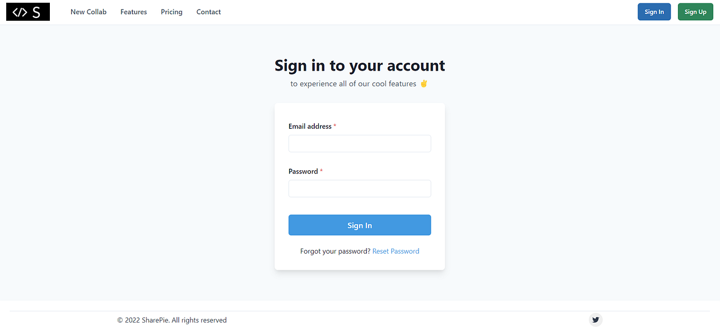Click the 'Sign in to your account' heading
This screenshot has height=336, width=720.
coord(359,66)
